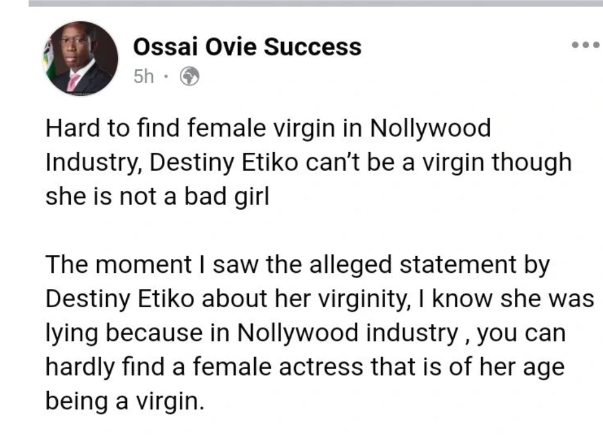
Task: Click 'Nollywood industry' in the second paragraph
Action: coord(347,333)
